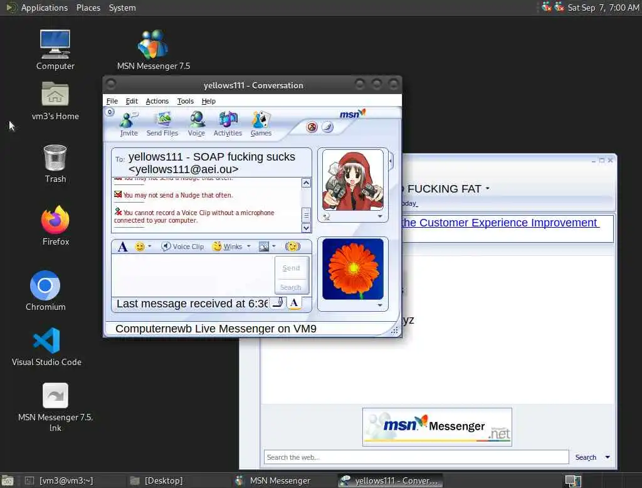Open the Edit menu

[x=132, y=101]
